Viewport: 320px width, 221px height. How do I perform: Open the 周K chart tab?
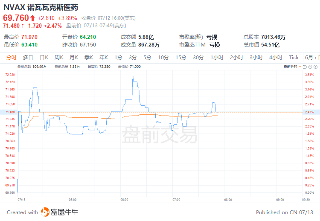59,58
